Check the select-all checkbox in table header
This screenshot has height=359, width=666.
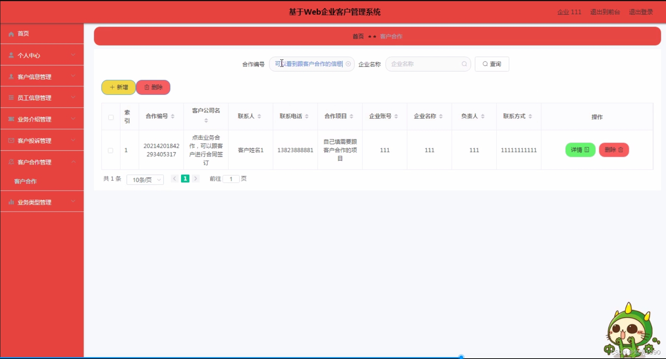(x=110, y=117)
